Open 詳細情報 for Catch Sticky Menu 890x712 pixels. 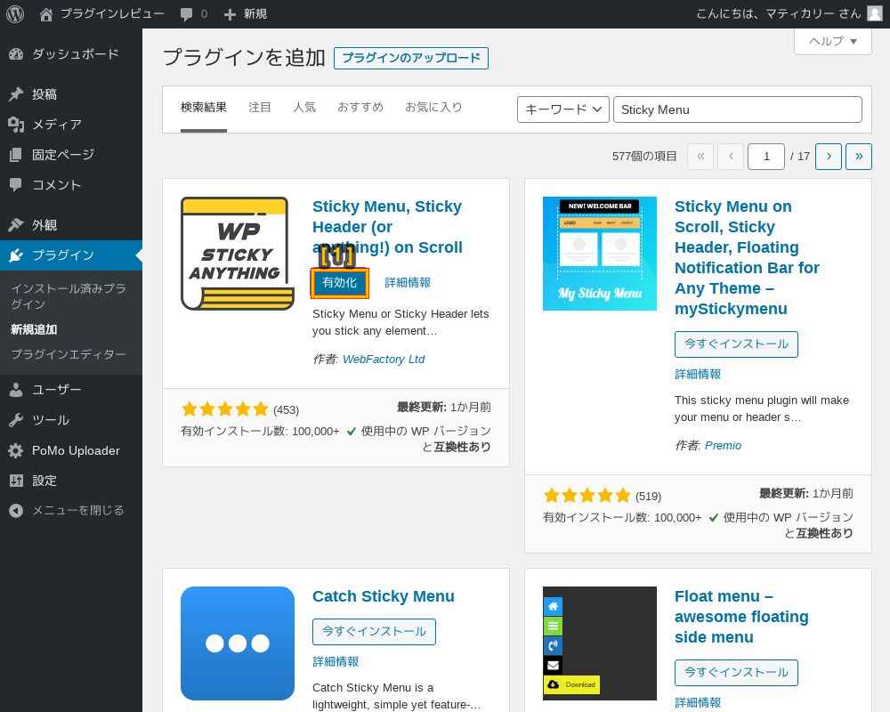pos(336,661)
